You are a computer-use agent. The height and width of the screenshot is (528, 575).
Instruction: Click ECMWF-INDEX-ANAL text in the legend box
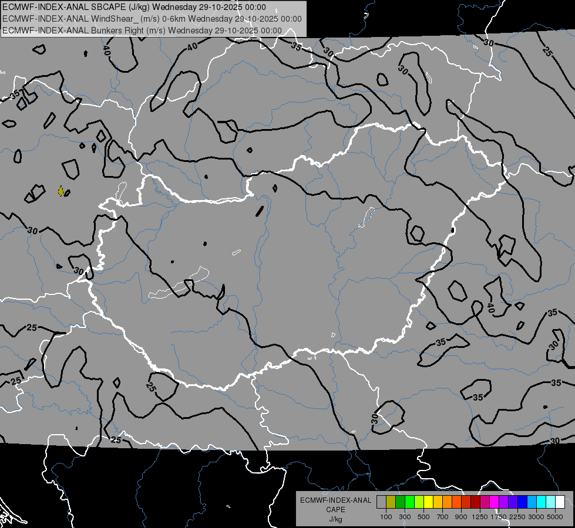coord(335,500)
